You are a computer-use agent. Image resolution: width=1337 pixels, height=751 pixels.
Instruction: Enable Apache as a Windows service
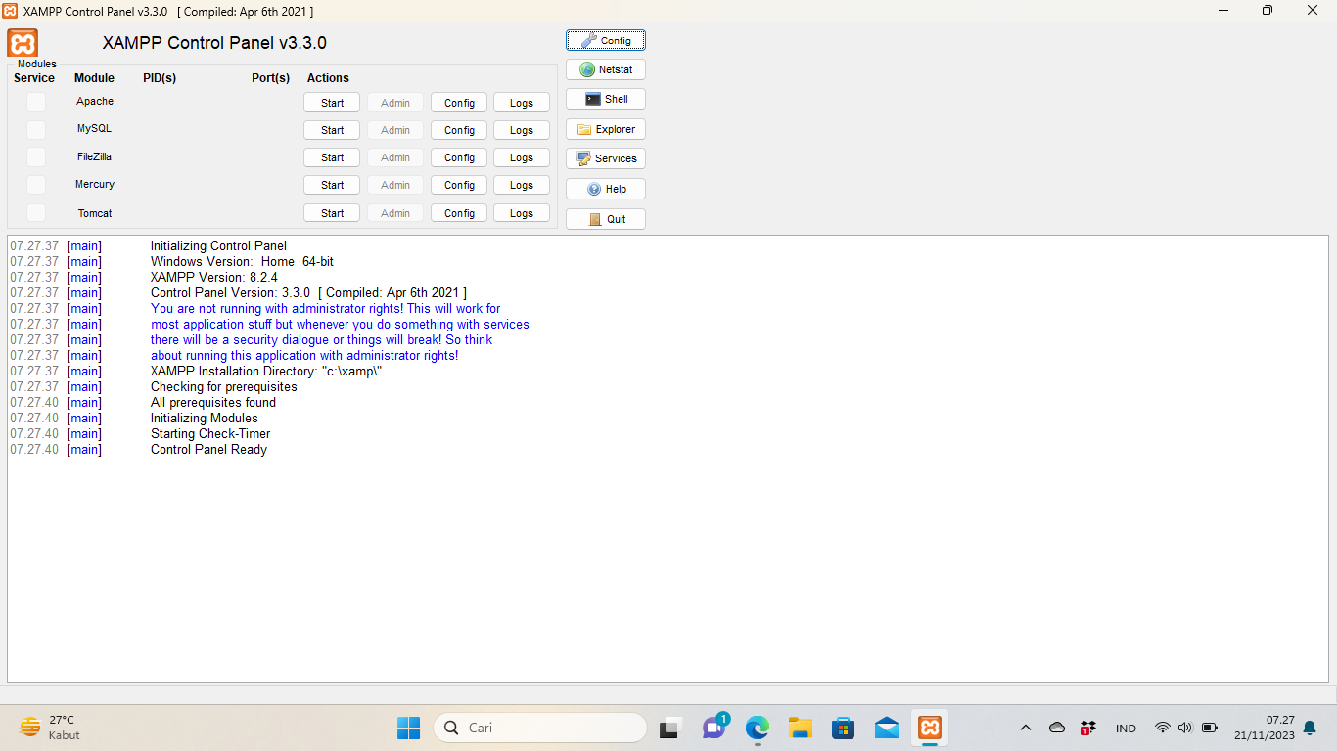pos(35,101)
